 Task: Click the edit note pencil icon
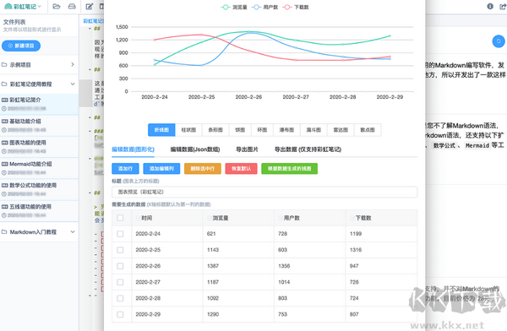point(90,6)
